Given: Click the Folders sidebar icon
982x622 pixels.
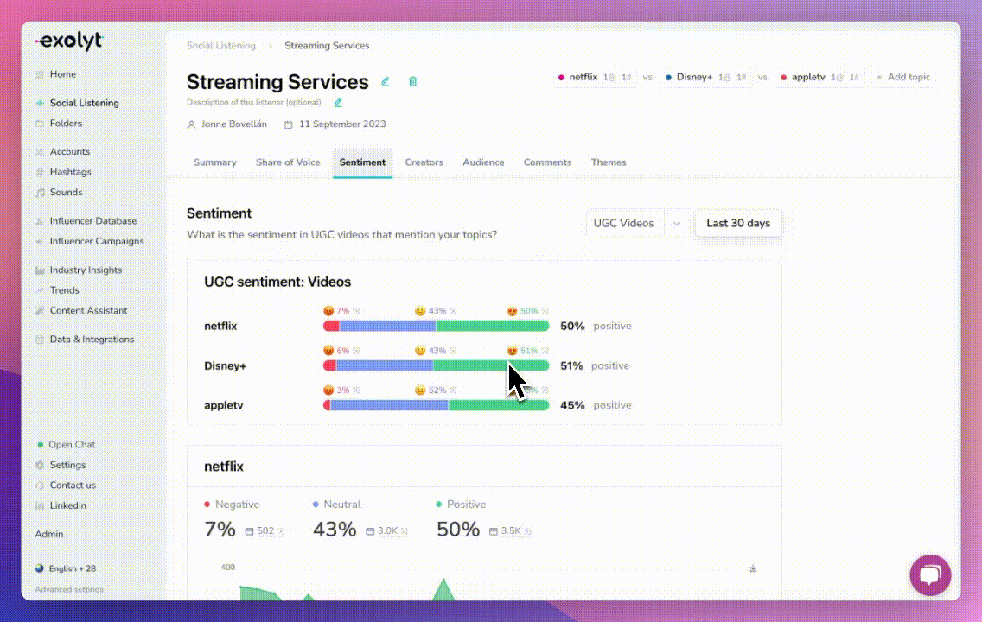Looking at the screenshot, I should click(x=40, y=124).
